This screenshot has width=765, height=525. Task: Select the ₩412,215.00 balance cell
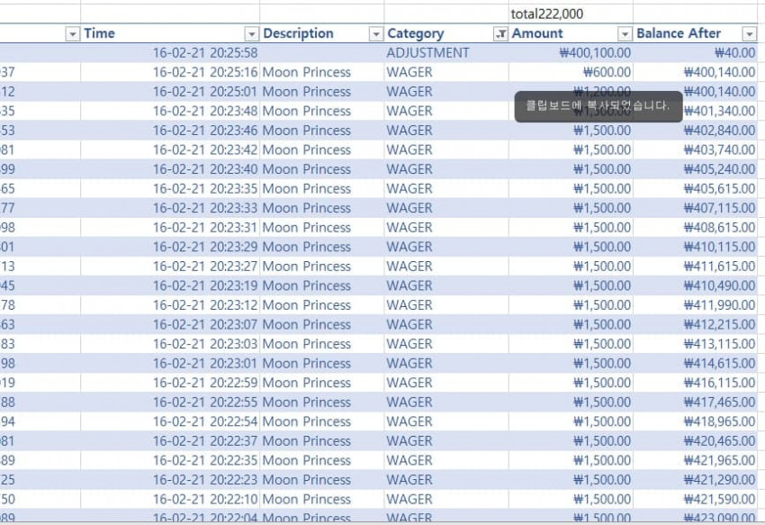pyautogui.click(x=695, y=324)
